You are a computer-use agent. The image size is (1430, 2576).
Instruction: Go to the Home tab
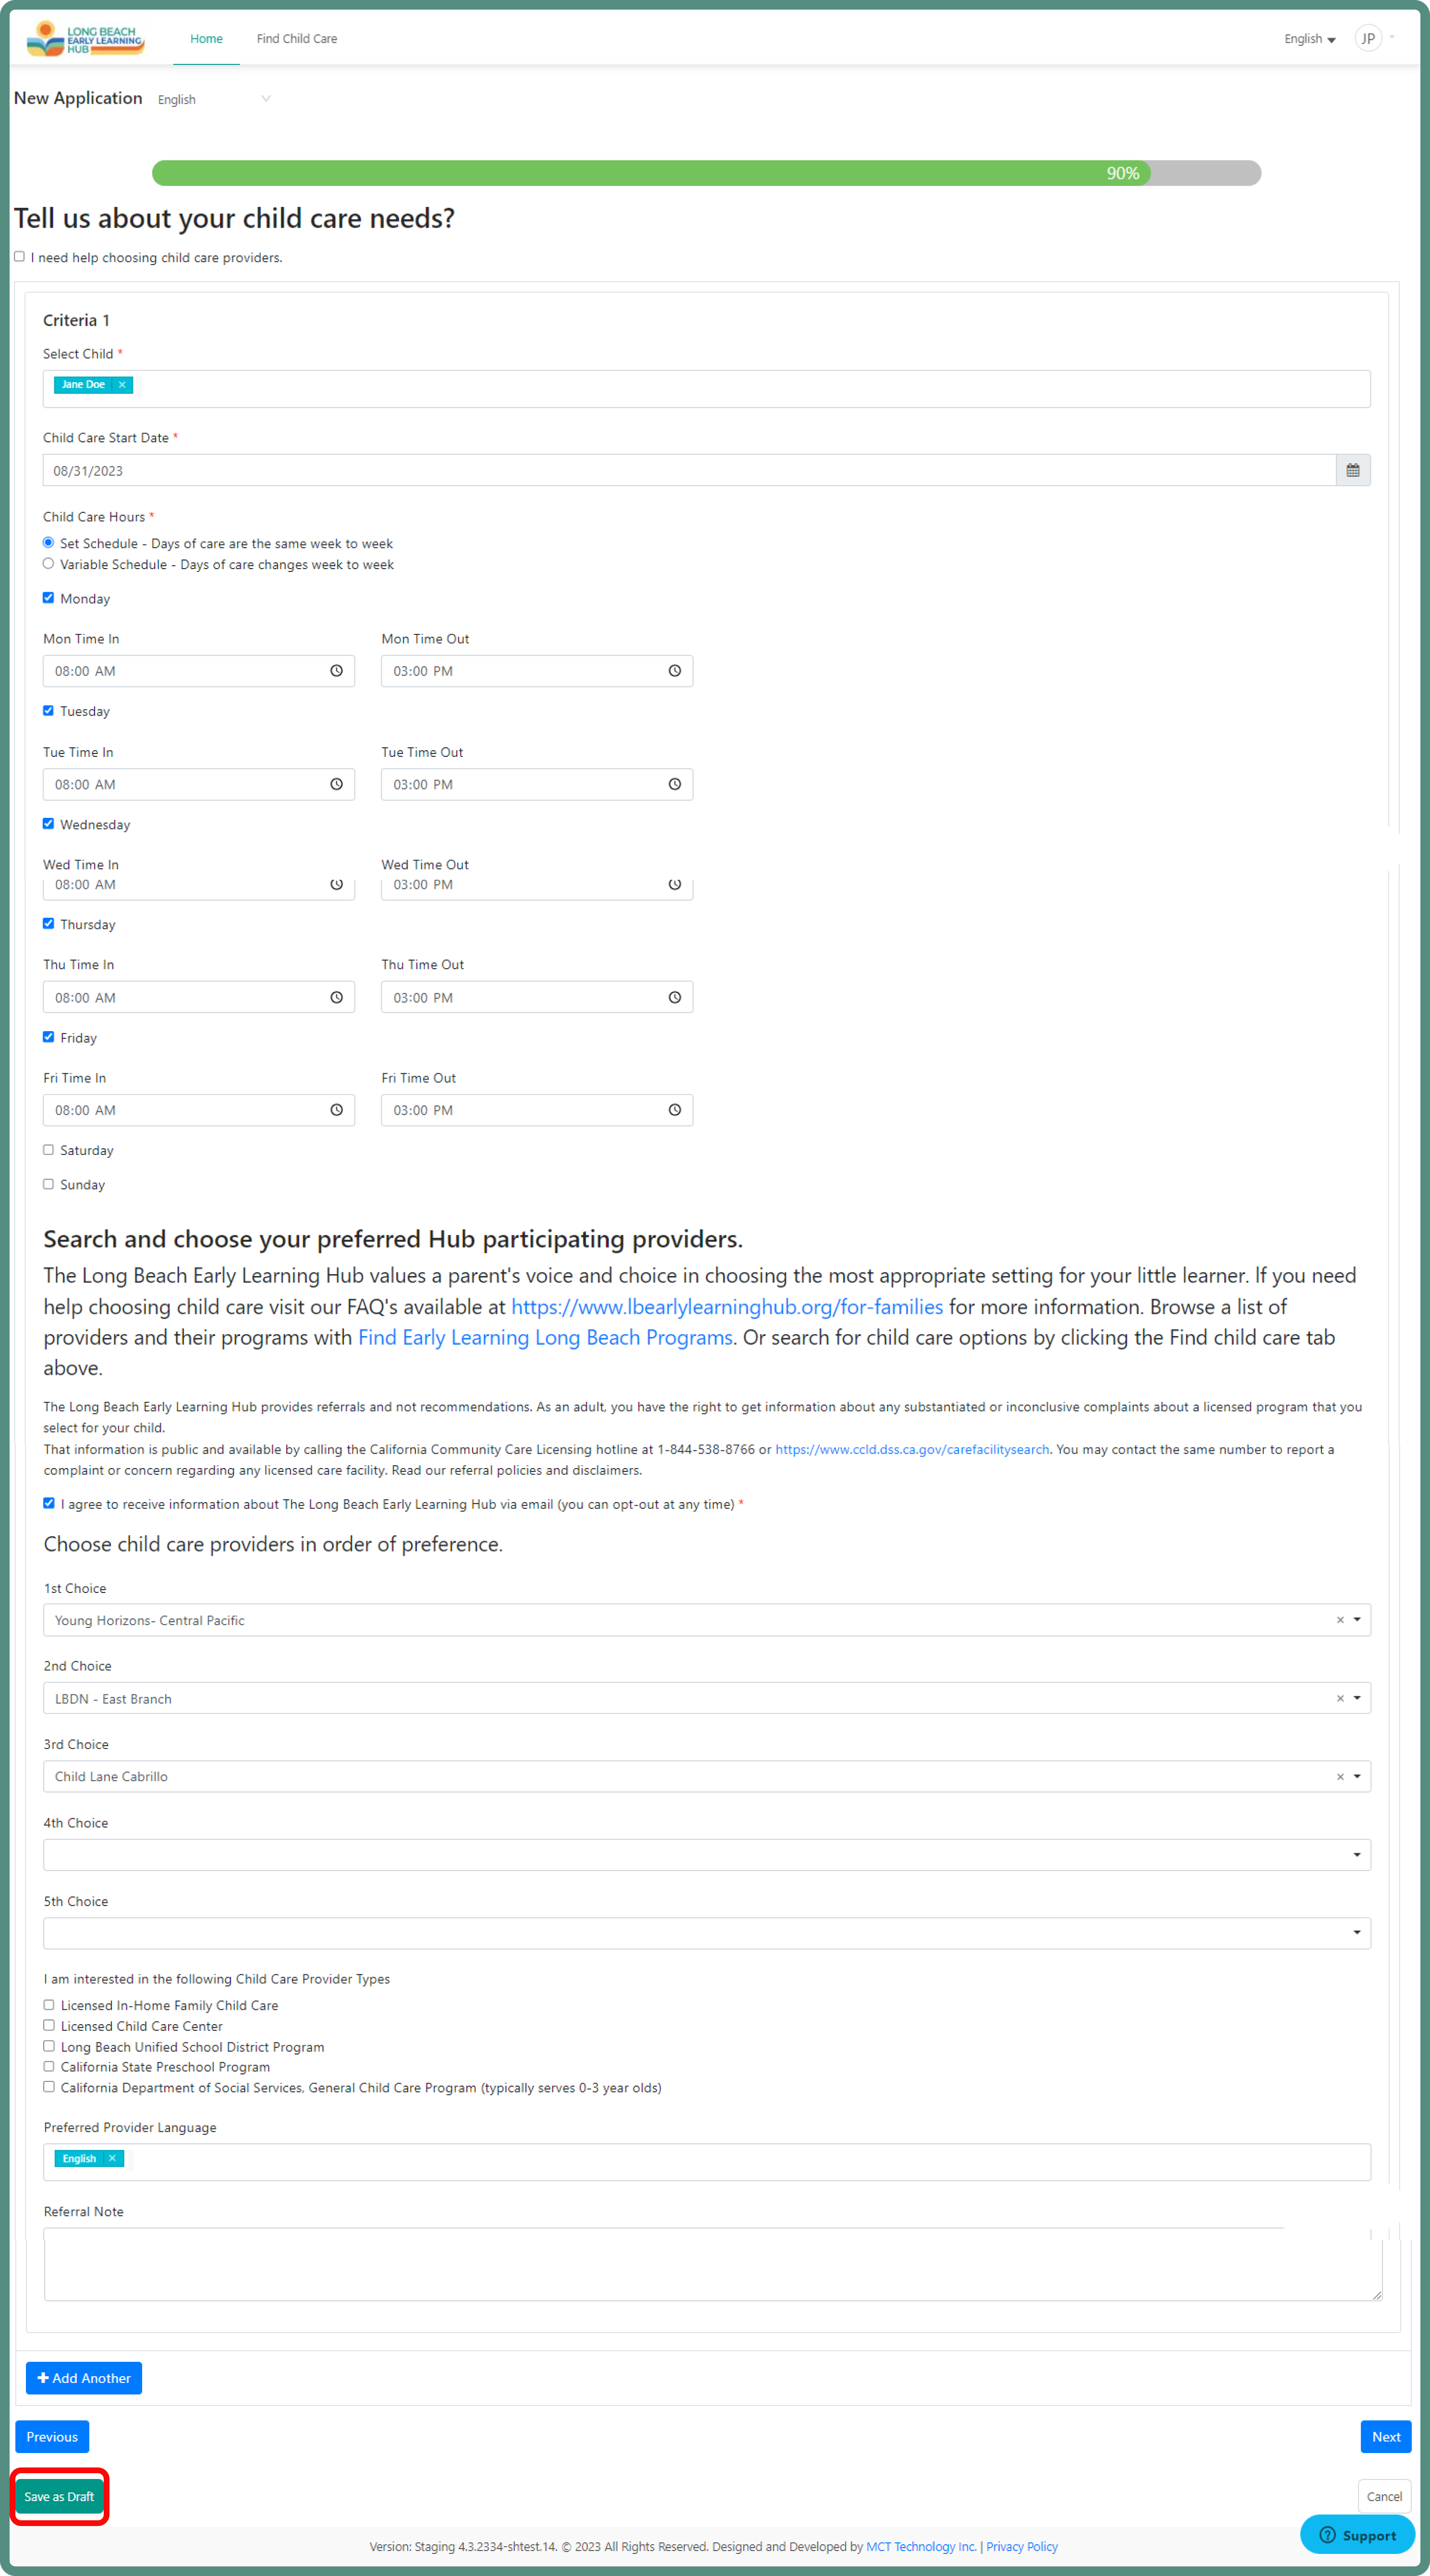pos(206,39)
